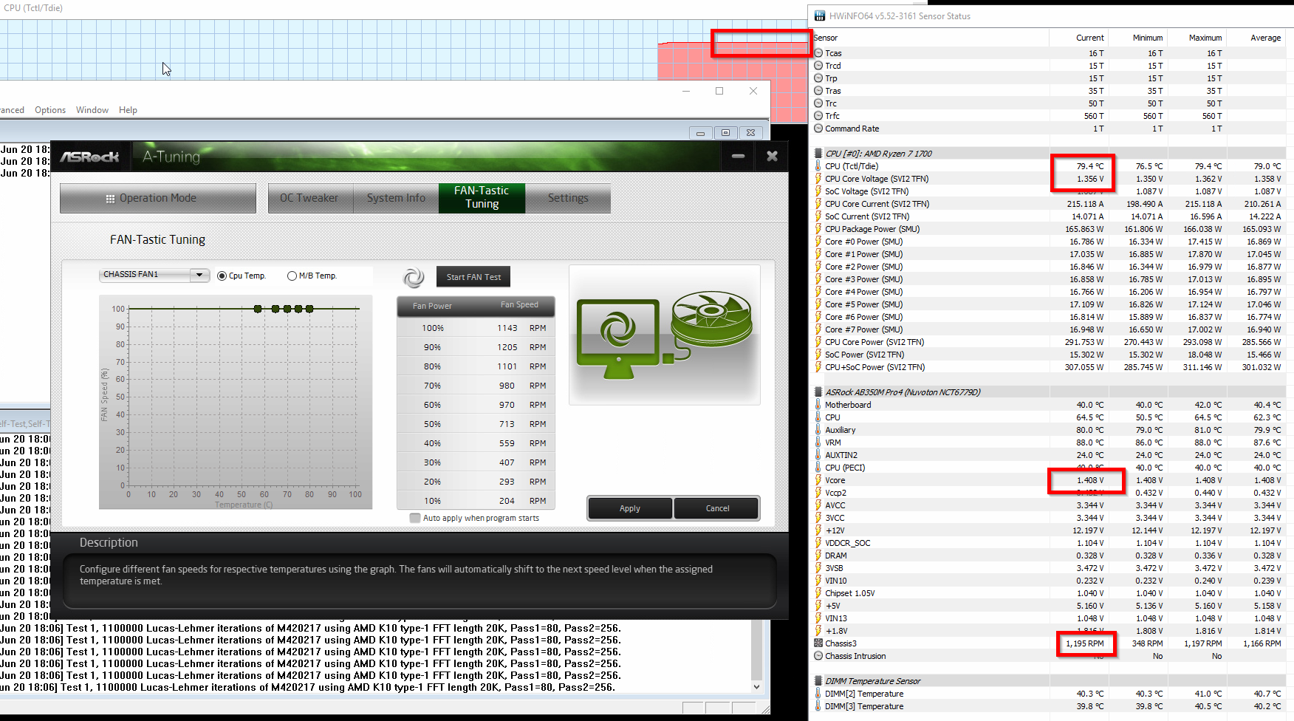Click the clock icon next to Tcas
1294x721 pixels.
pyautogui.click(x=818, y=53)
